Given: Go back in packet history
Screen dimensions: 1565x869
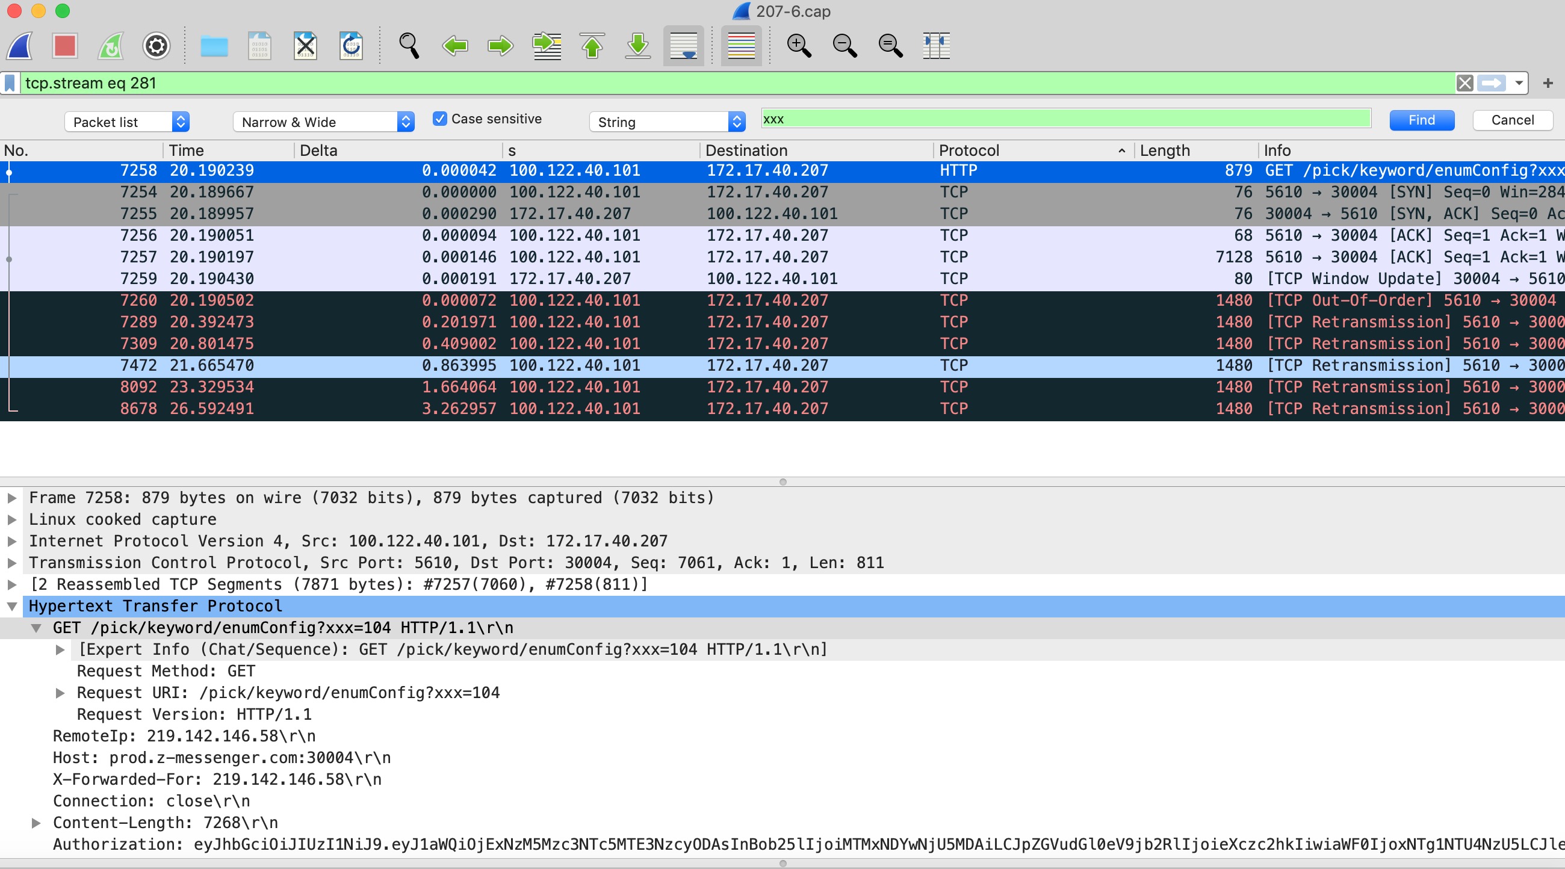Looking at the screenshot, I should click(455, 46).
